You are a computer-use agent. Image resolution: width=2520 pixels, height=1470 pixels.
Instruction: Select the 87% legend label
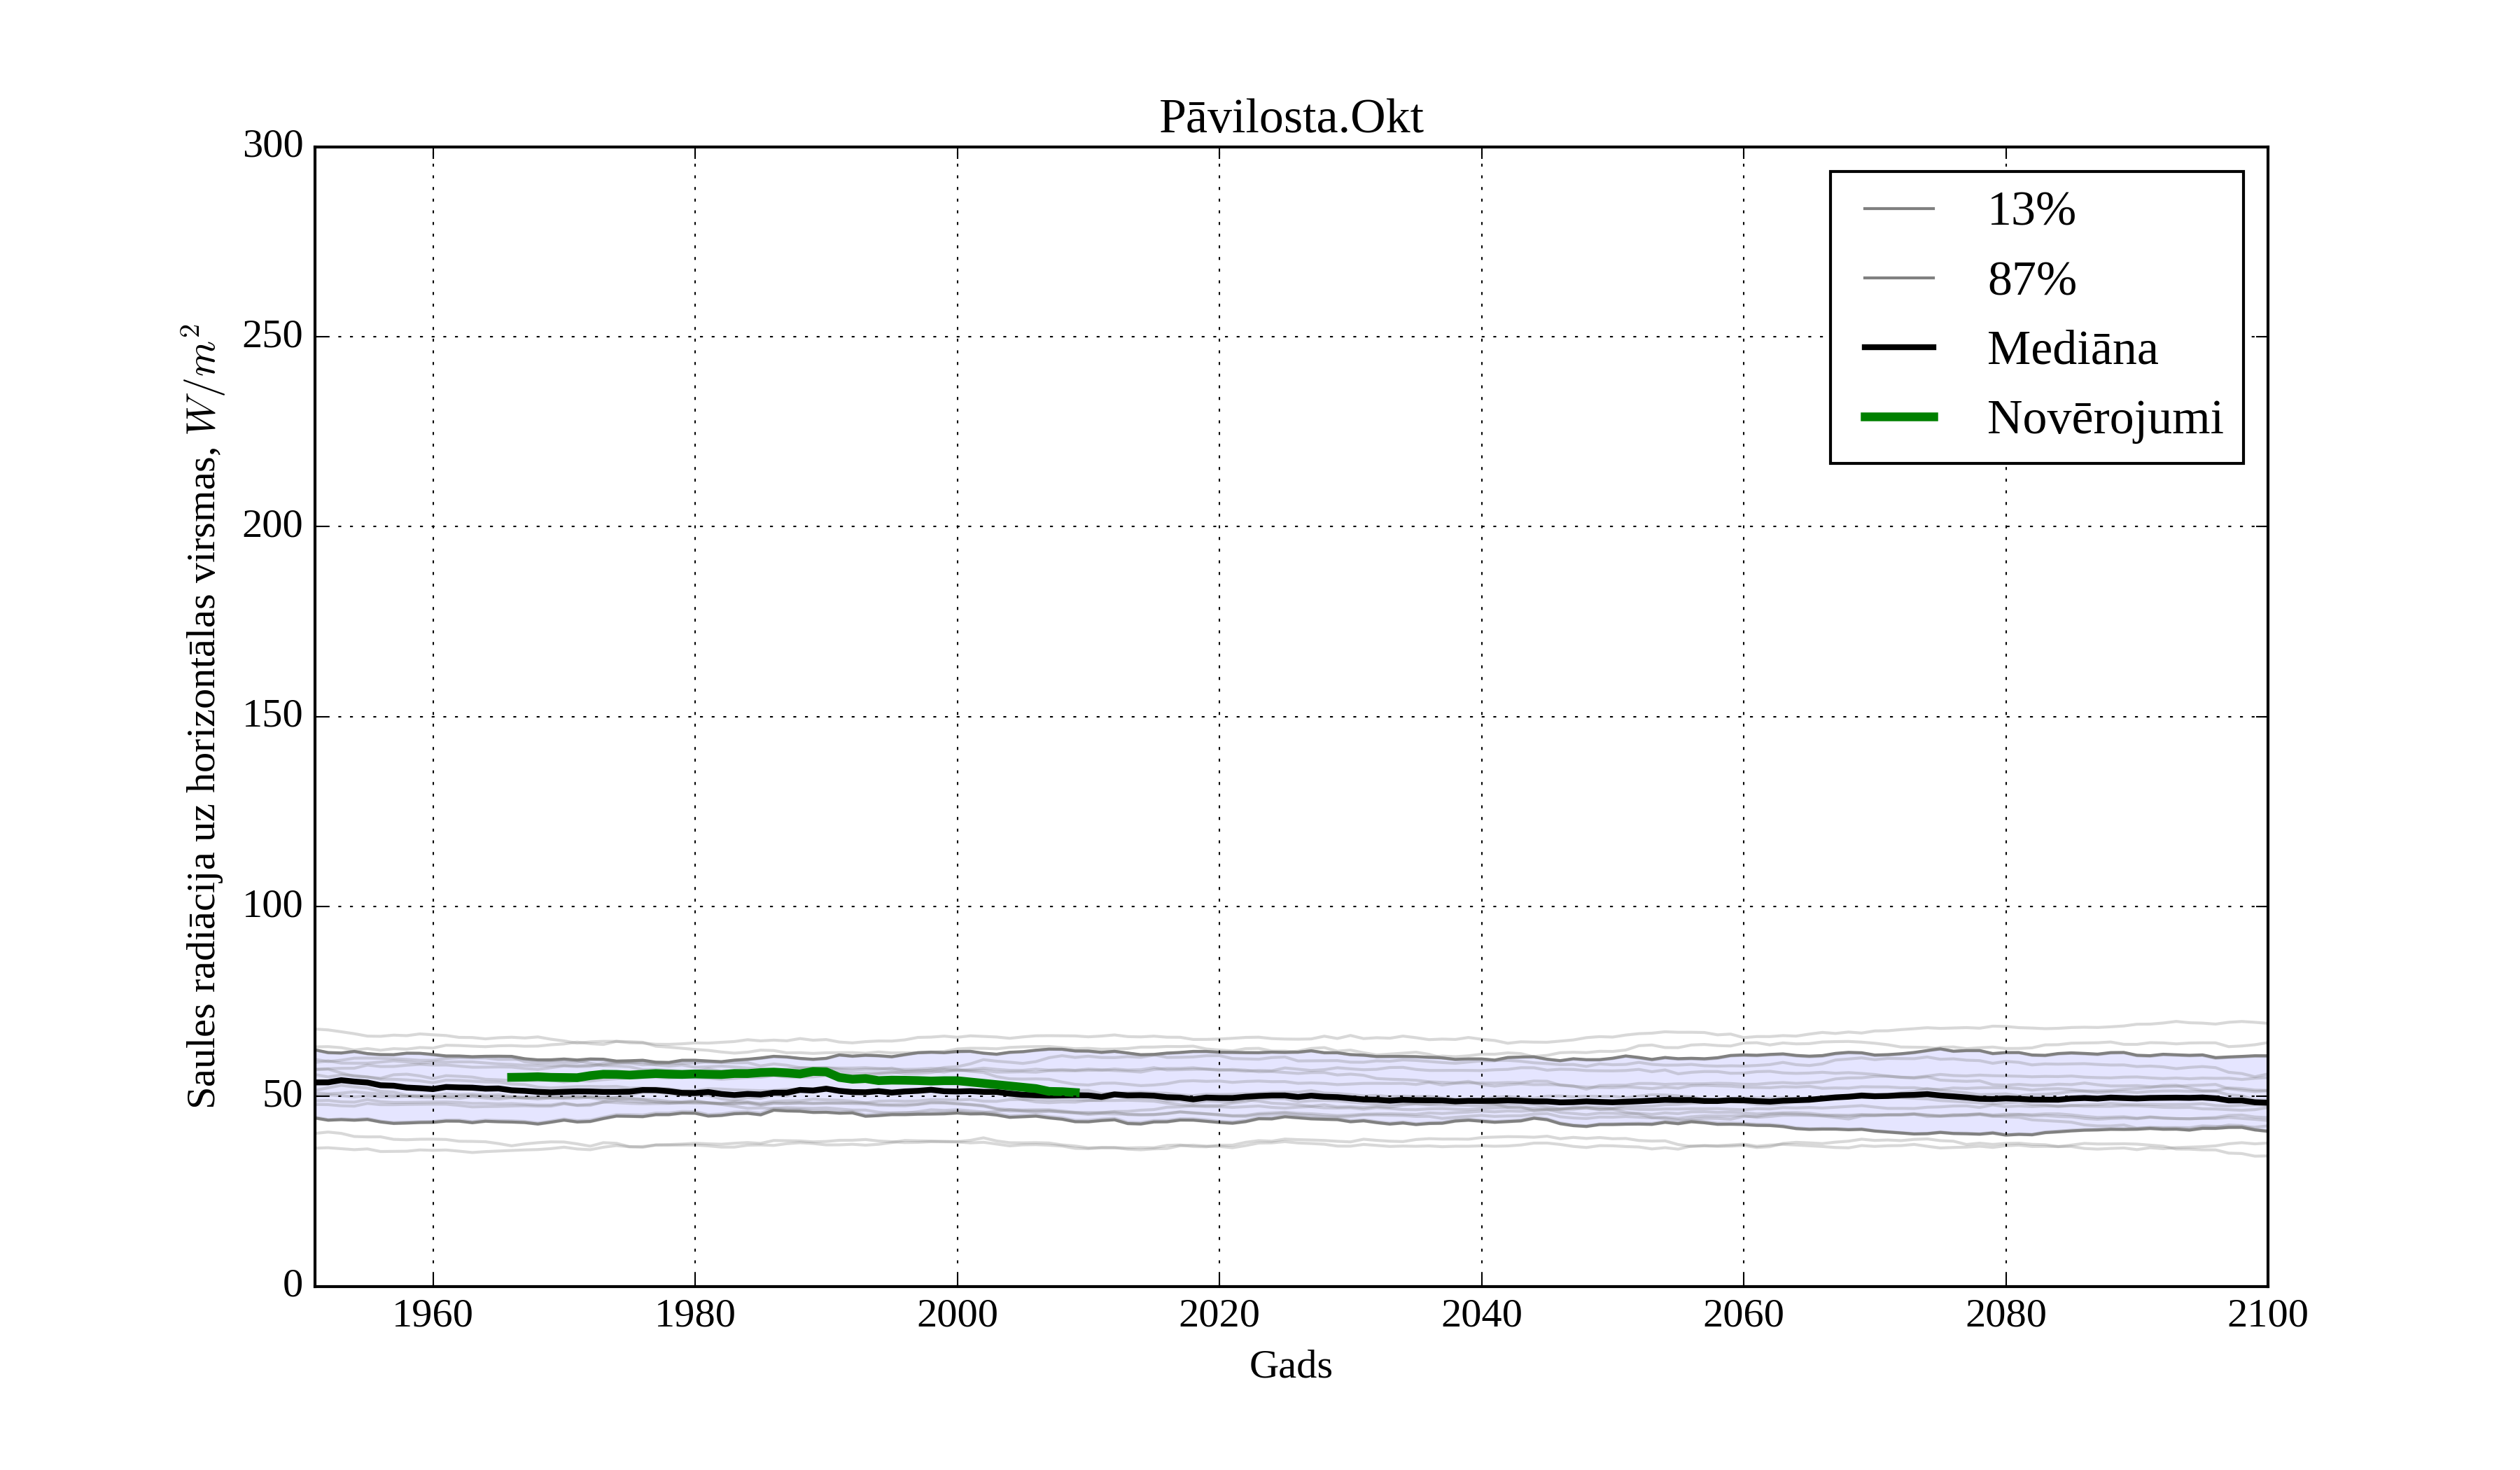click(2031, 279)
